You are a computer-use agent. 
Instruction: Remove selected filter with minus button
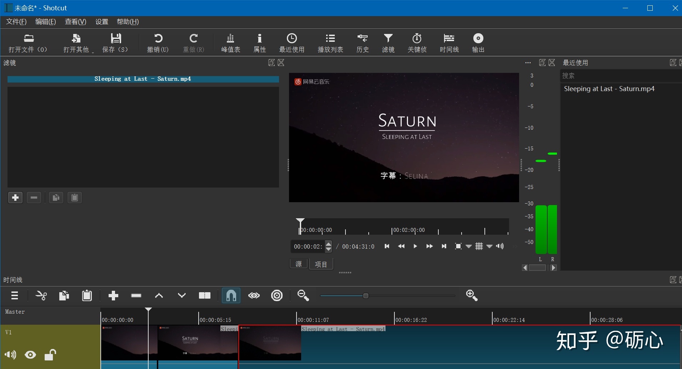34,198
